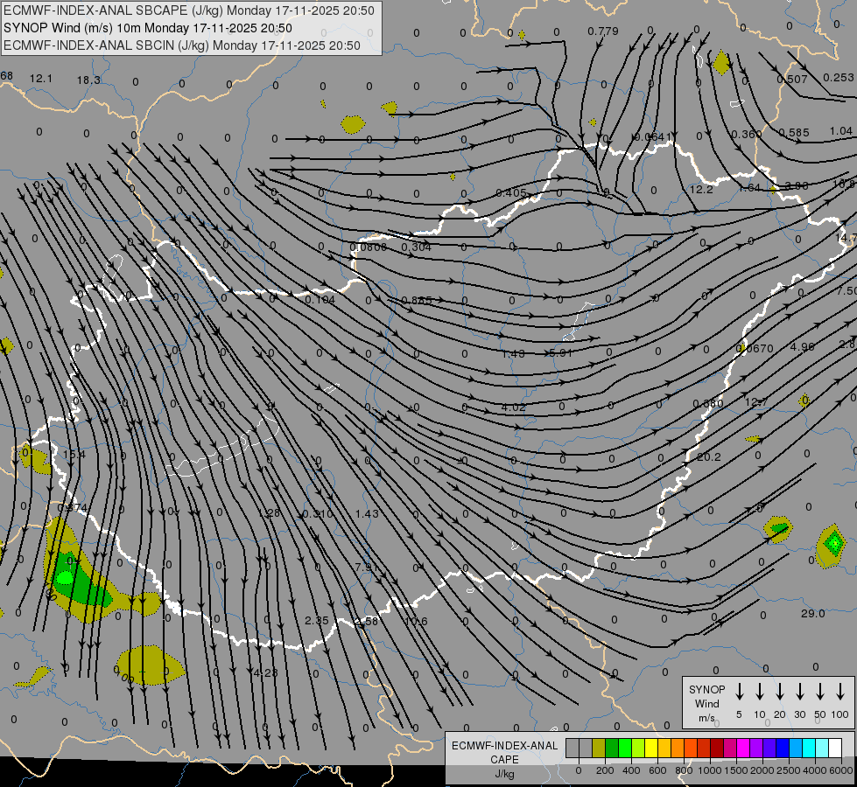
Task: Click the map value 0.304
Action: tap(416, 247)
